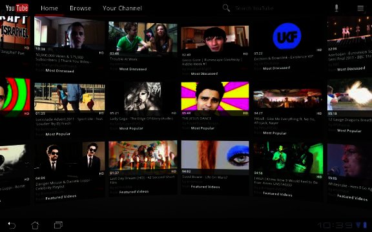
Task: Play the Lady Gaga Edge Of Glory video
Action: pyautogui.click(x=143, y=96)
